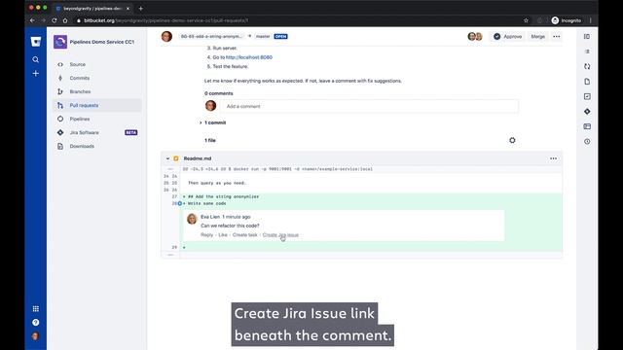Open Jira Software in repository navigation
The height and width of the screenshot is (350, 623).
click(85, 132)
